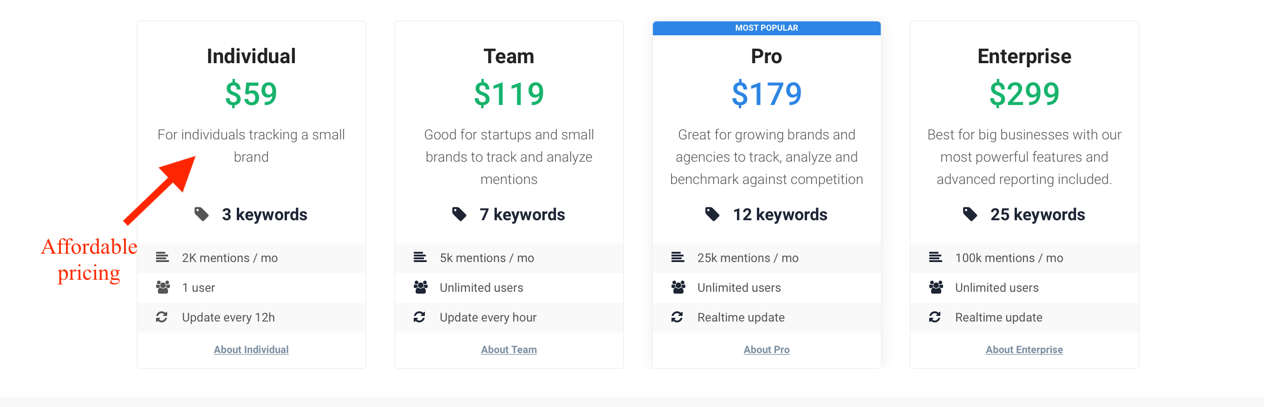This screenshot has width=1264, height=407.
Task: Click the refresh icon beside Update every 12h
Action: (x=162, y=317)
